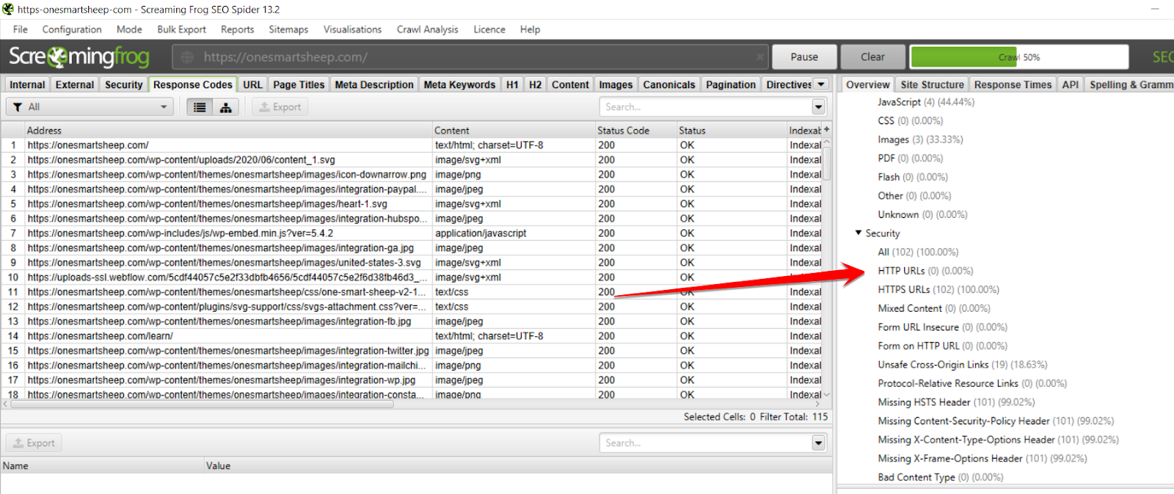Click the plus icon to add columns
The image size is (1174, 494).
pos(827,129)
